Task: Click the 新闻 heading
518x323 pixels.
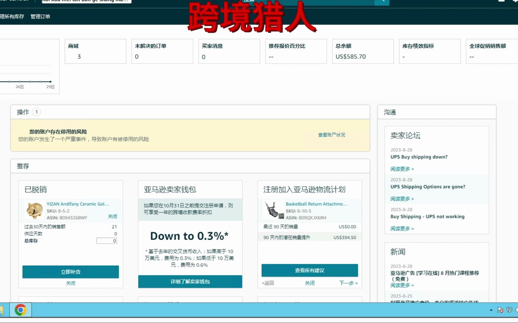Action: click(x=398, y=252)
